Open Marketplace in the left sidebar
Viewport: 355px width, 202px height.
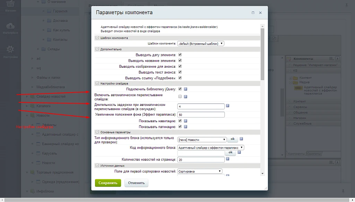pyautogui.click(x=10, y=28)
